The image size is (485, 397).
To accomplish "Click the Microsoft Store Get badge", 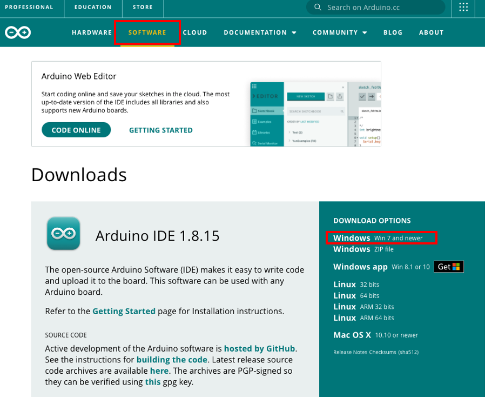I will click(448, 267).
